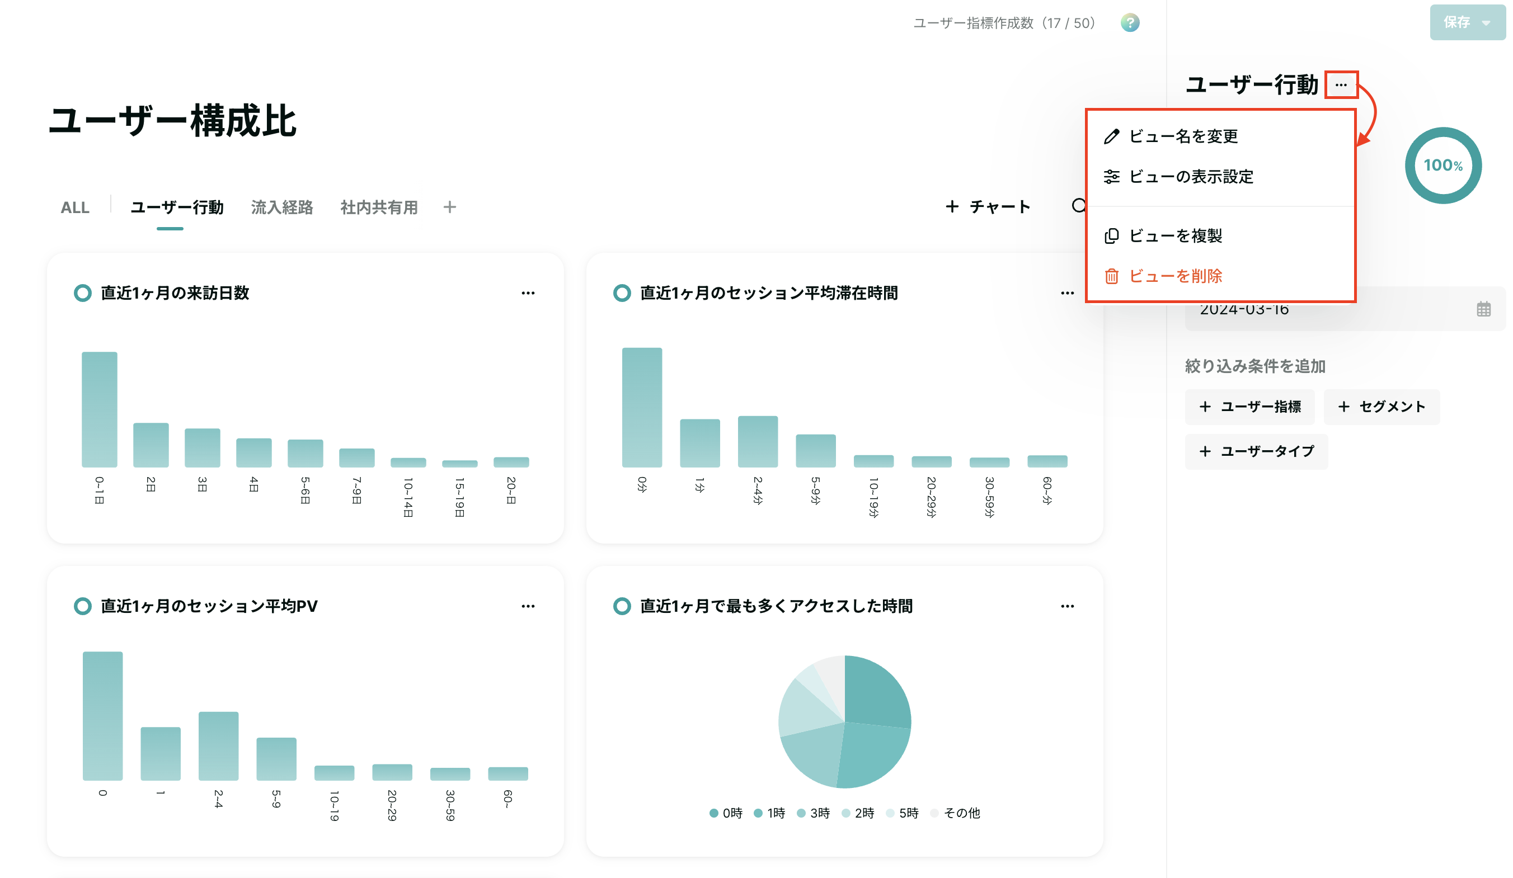
Task: Click the 2-4分 bar in 滞在時間 chart
Action: [758, 442]
